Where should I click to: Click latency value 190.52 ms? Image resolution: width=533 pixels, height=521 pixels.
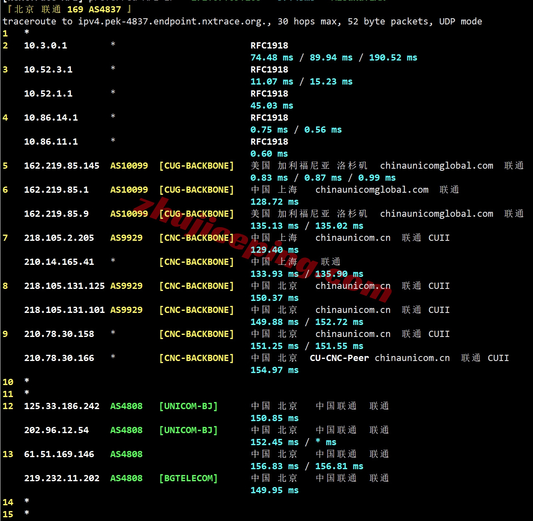393,58
